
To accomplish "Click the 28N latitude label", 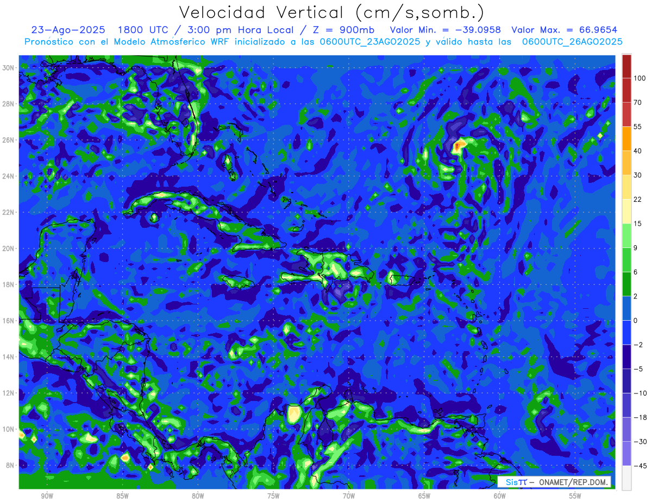I will point(9,104).
